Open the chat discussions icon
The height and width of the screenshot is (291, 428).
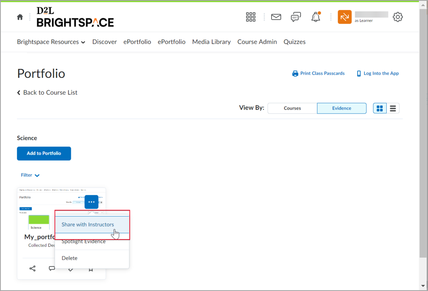pos(296,17)
